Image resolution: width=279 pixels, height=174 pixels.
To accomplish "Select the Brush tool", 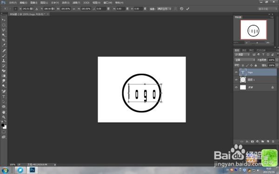I will (4, 56).
